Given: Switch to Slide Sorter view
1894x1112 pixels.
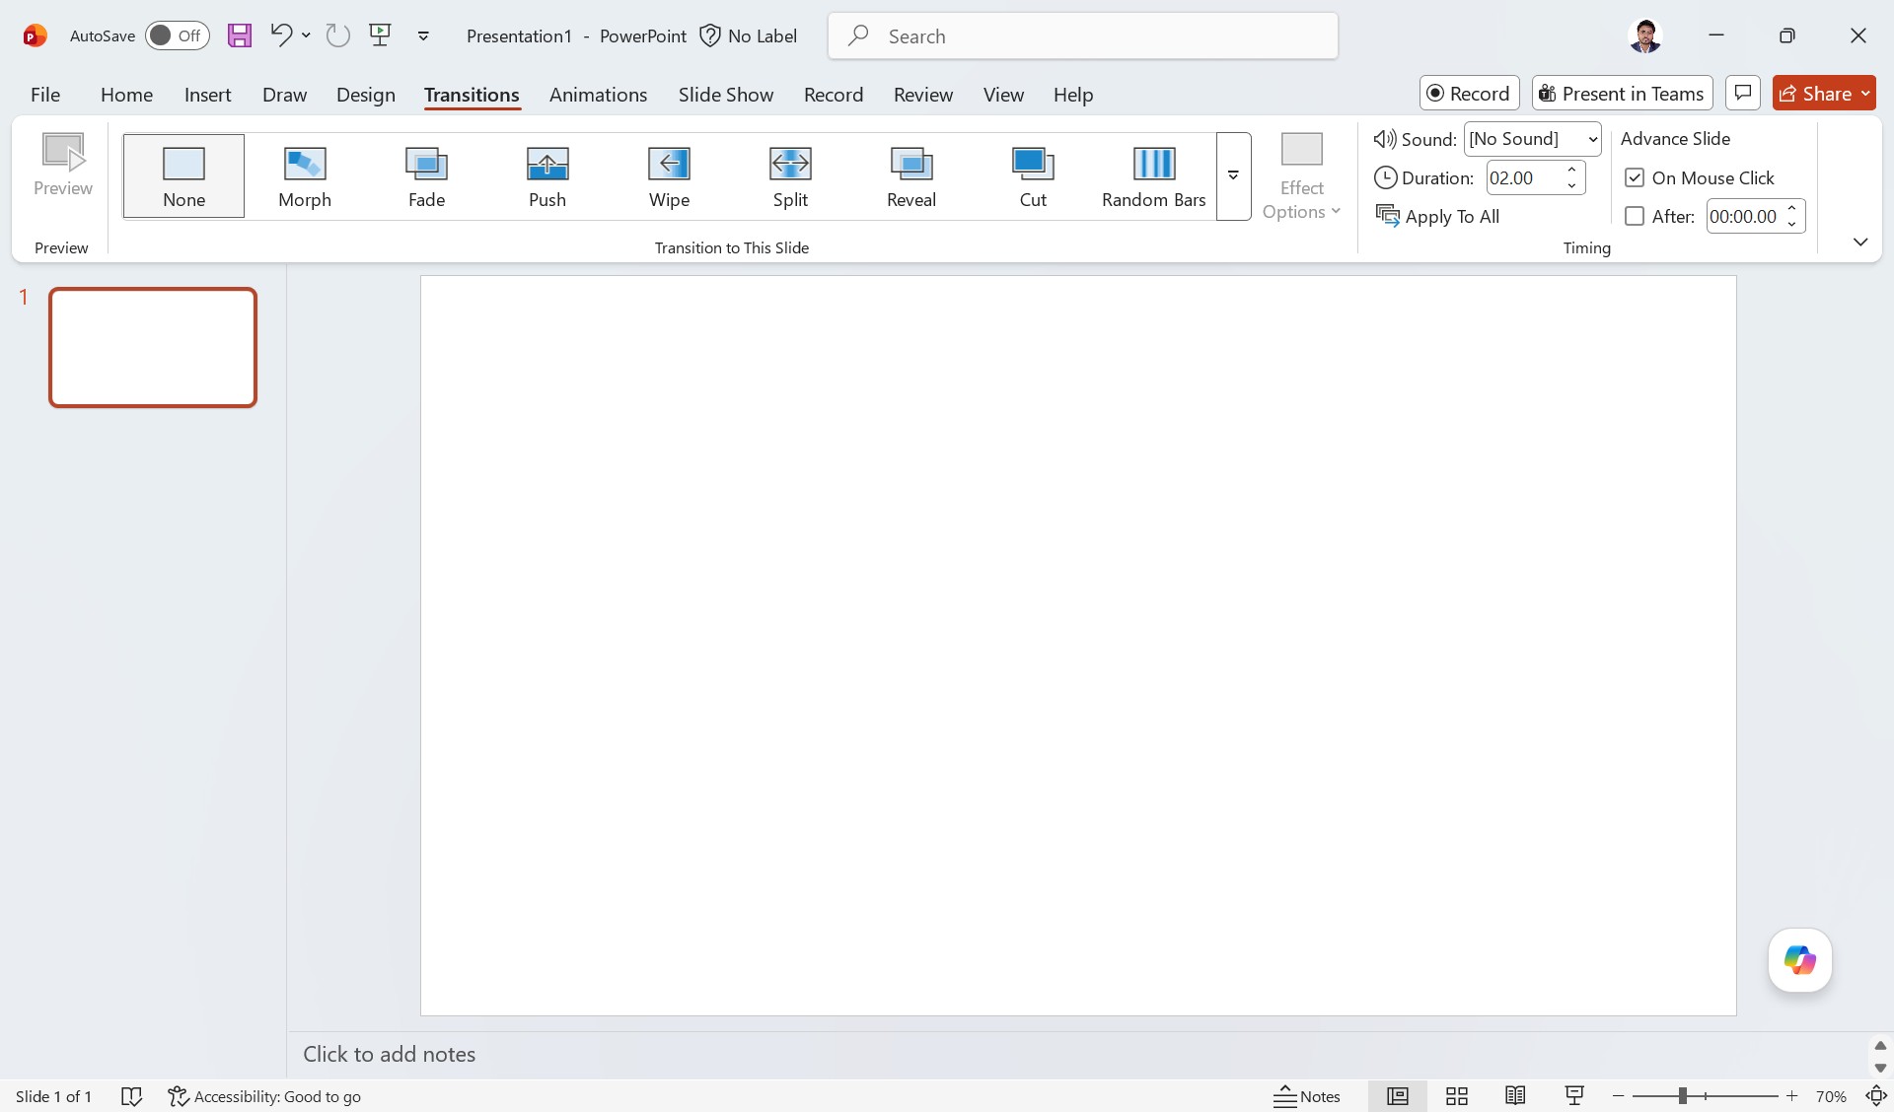Looking at the screenshot, I should point(1457,1096).
